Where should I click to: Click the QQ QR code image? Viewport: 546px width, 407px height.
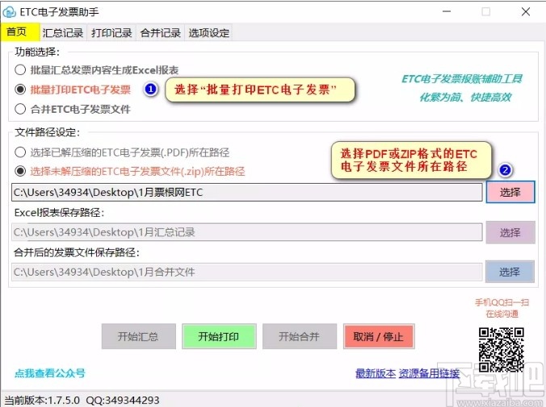pos(502,350)
